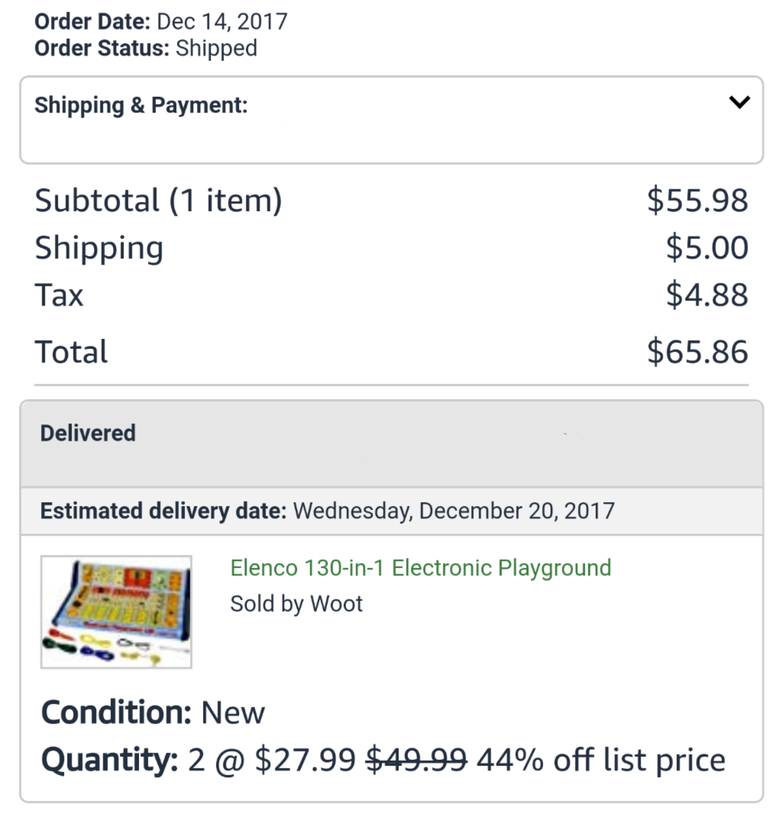Screen dimensions: 777x817
Task: Open the Elenco 130-in-1 Electronic Playground link
Action: (x=420, y=568)
